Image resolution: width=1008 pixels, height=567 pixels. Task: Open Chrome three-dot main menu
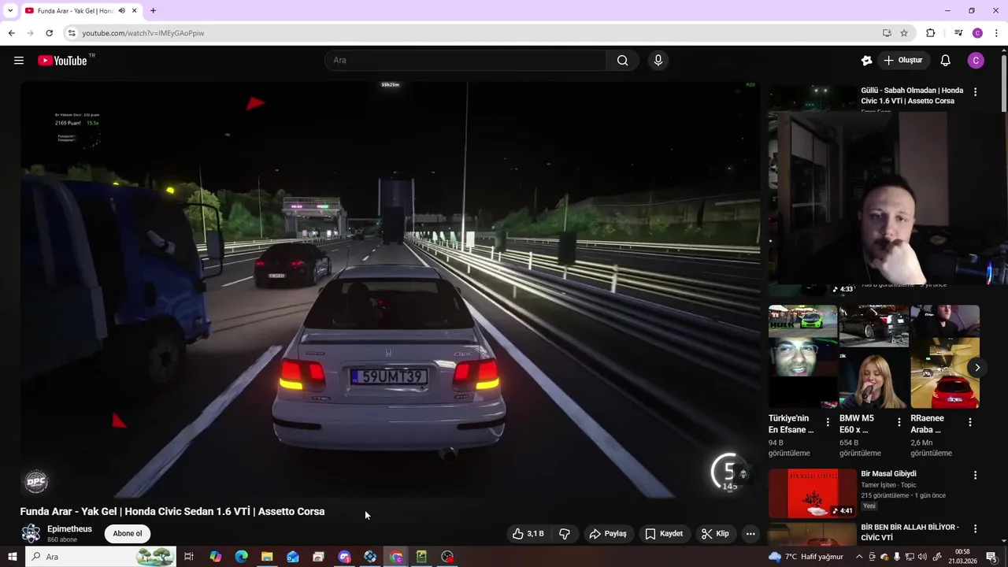tap(996, 33)
